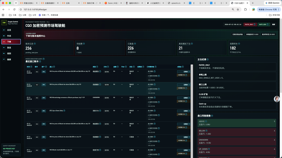Click the 'Will Microstrategy announce a Bitcoin purchase' row

coord(108,102)
